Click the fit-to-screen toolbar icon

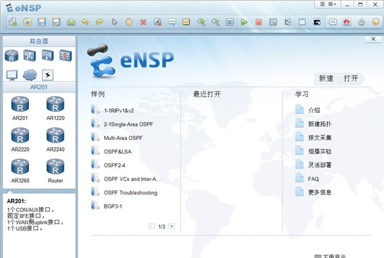(x=230, y=22)
